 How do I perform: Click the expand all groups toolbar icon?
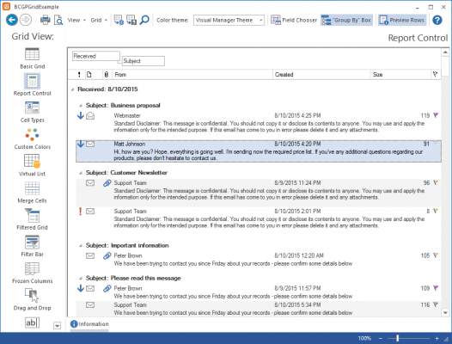tap(119, 20)
